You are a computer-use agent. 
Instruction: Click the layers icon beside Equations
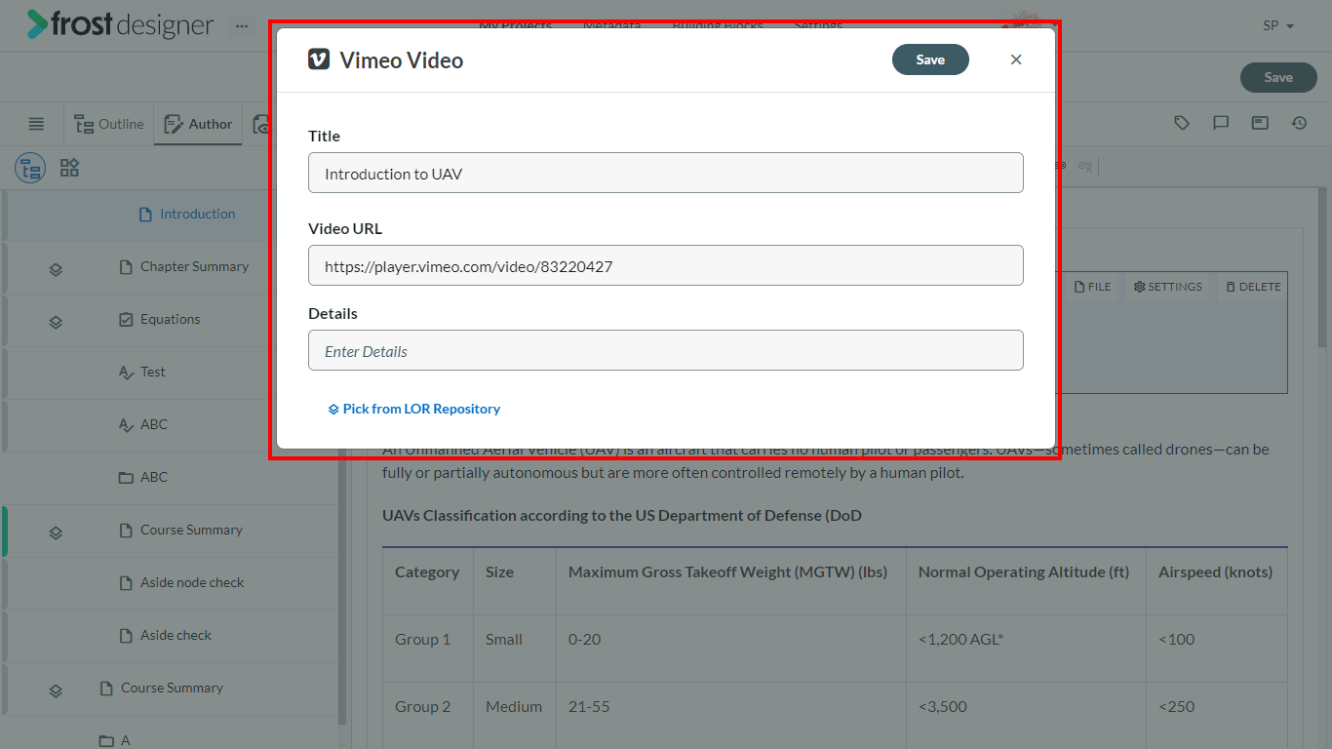click(56, 322)
